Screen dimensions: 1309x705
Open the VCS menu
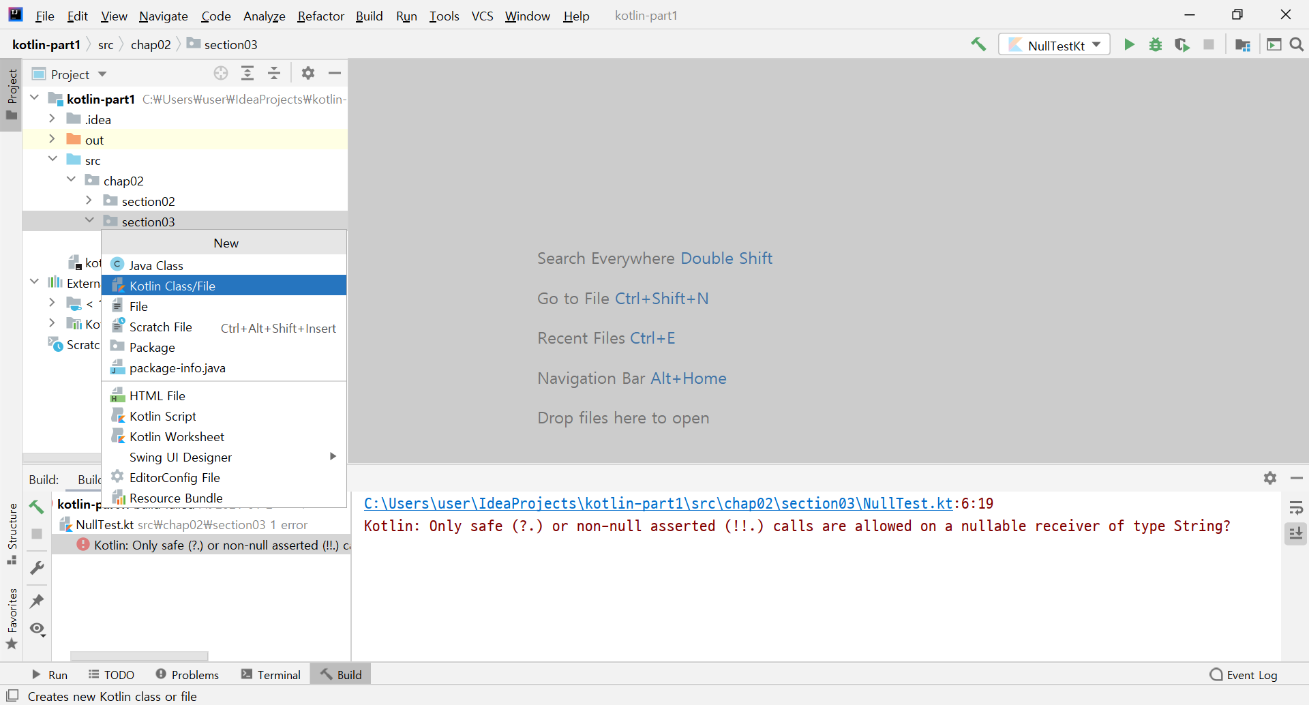[482, 16]
